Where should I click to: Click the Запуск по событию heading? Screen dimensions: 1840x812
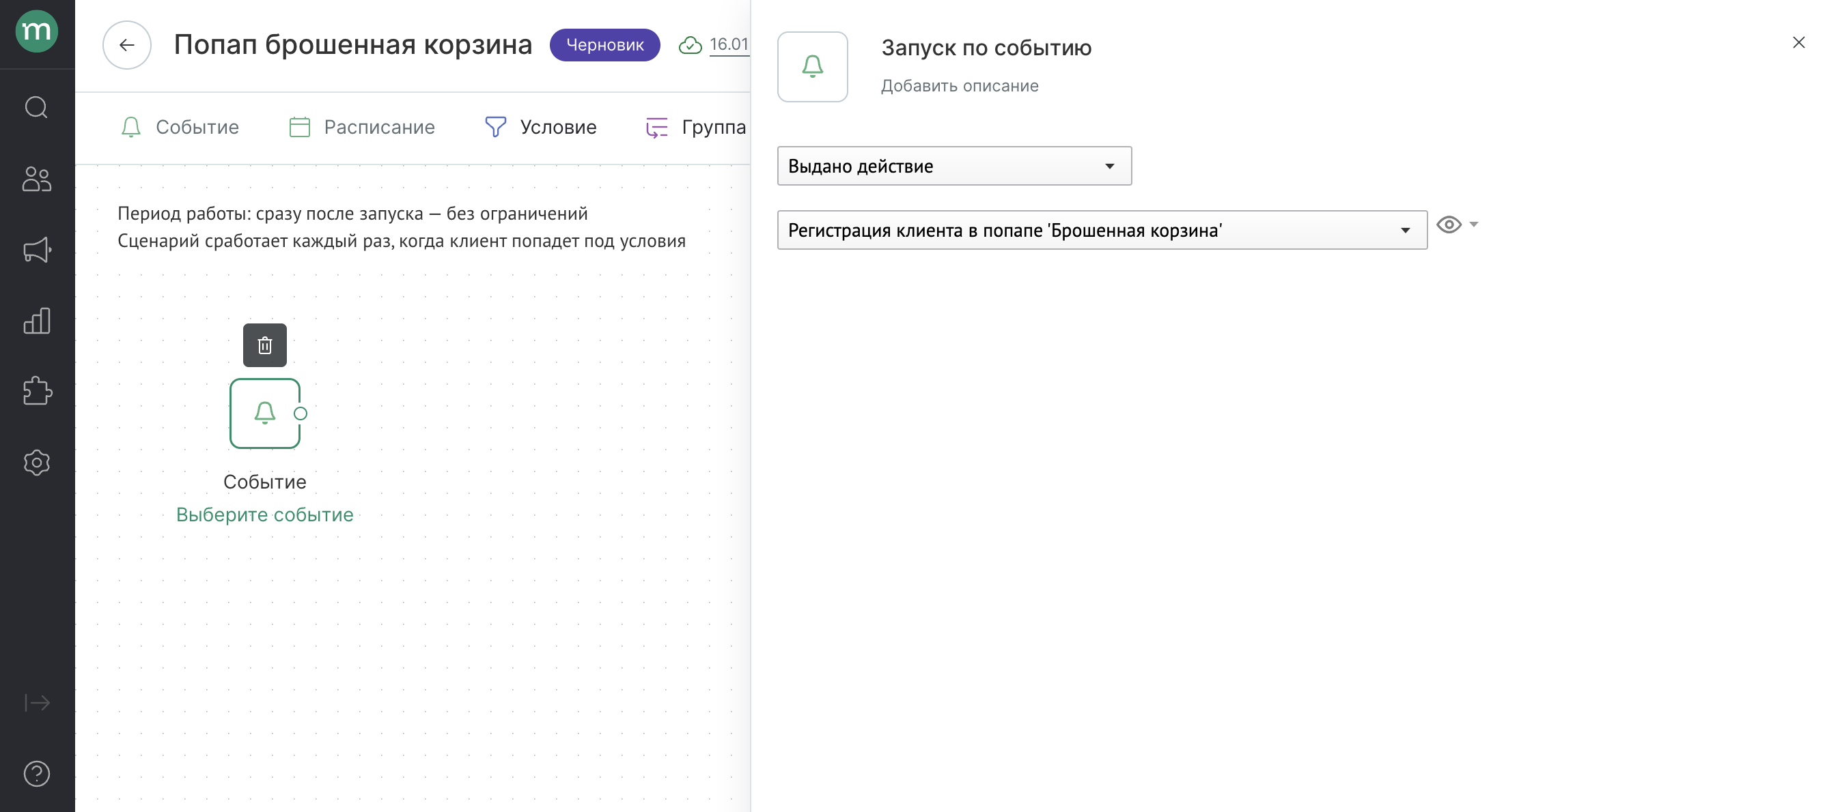point(986,48)
